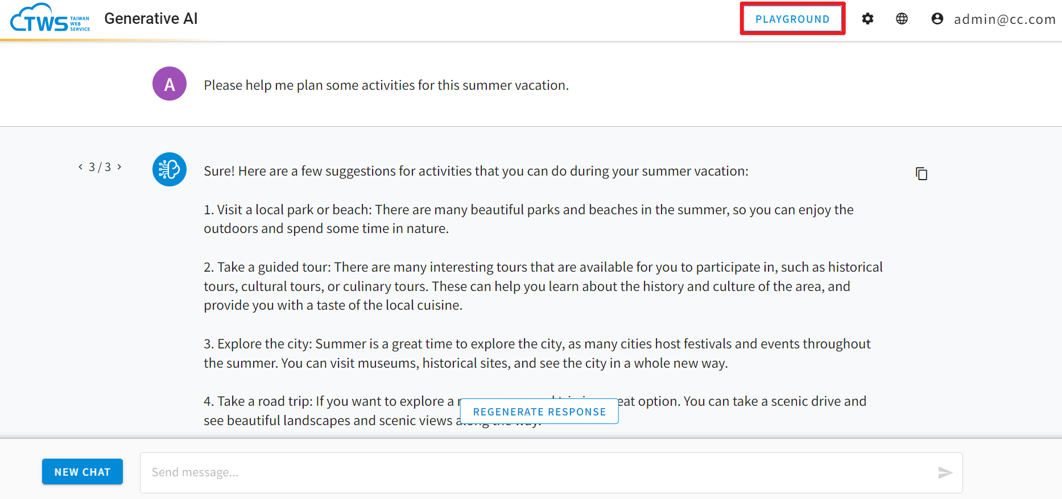1062x499 pixels.
Task: Click the 3 / 3 response counter
Action: 100,167
